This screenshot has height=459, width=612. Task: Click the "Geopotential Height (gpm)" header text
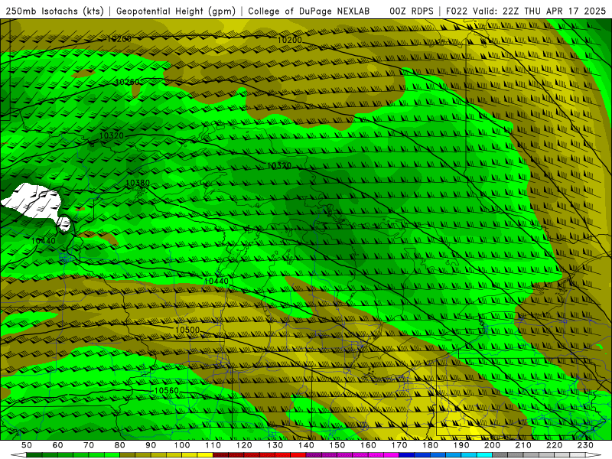[176, 11]
